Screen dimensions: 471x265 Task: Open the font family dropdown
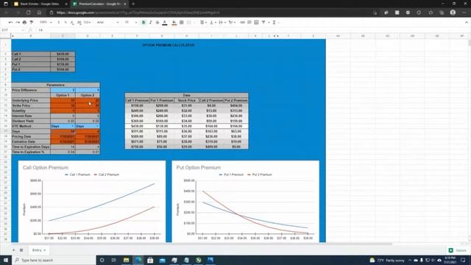tap(107, 23)
